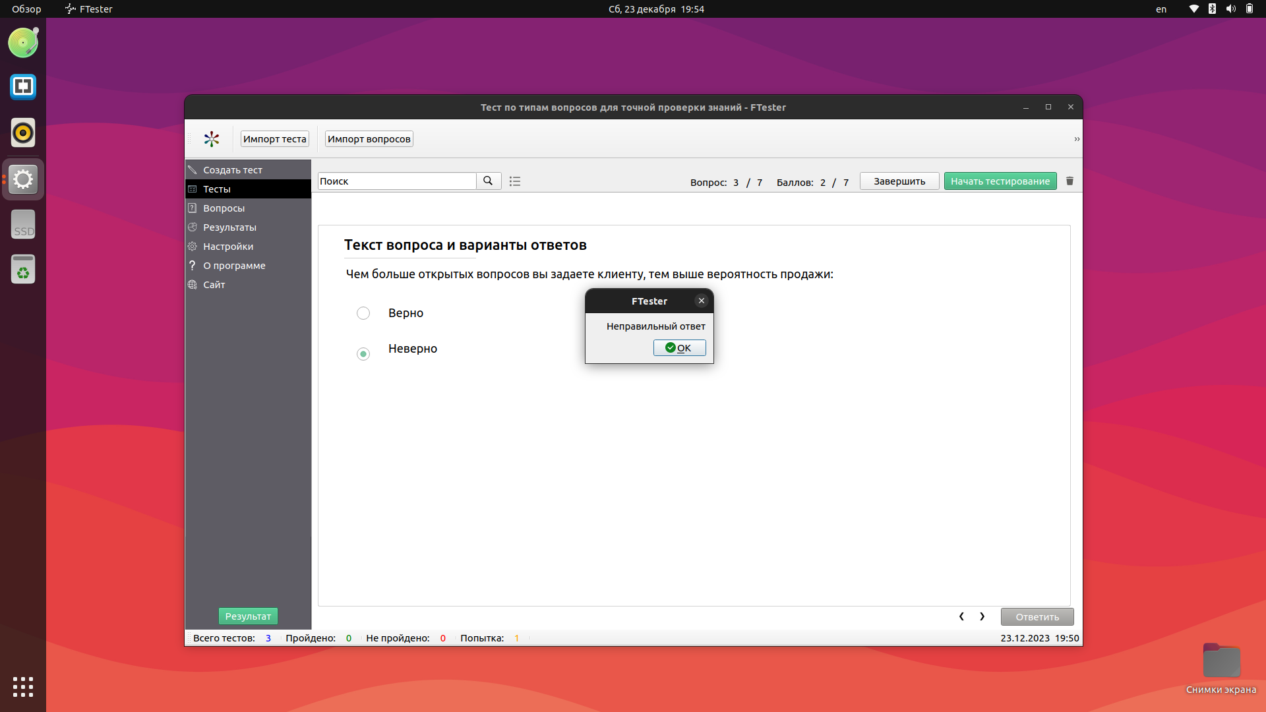Open the question list icon

point(515,181)
